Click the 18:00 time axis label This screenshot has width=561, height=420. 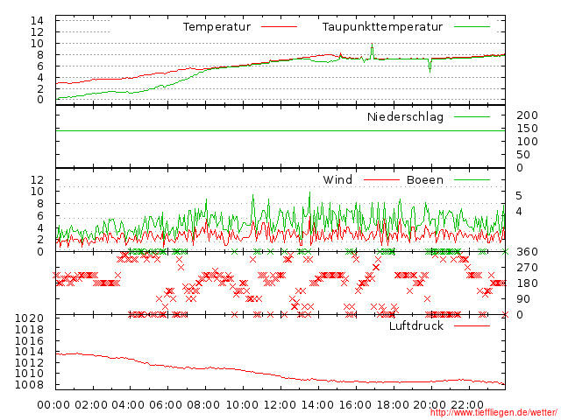pos(393,405)
